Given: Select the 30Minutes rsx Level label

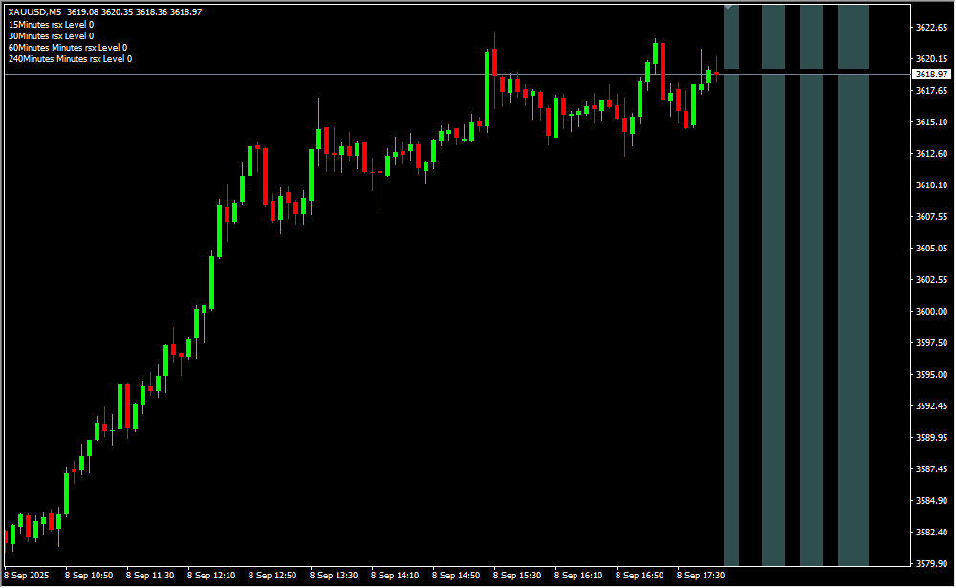Looking at the screenshot, I should pos(51,35).
